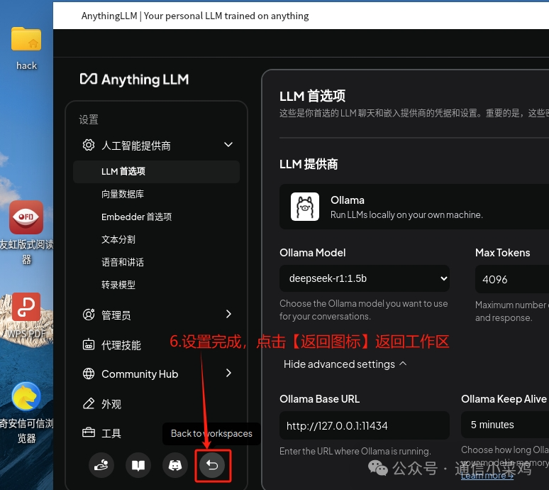Click the Ollama Model label
This screenshot has height=490, width=549.
tap(312, 253)
